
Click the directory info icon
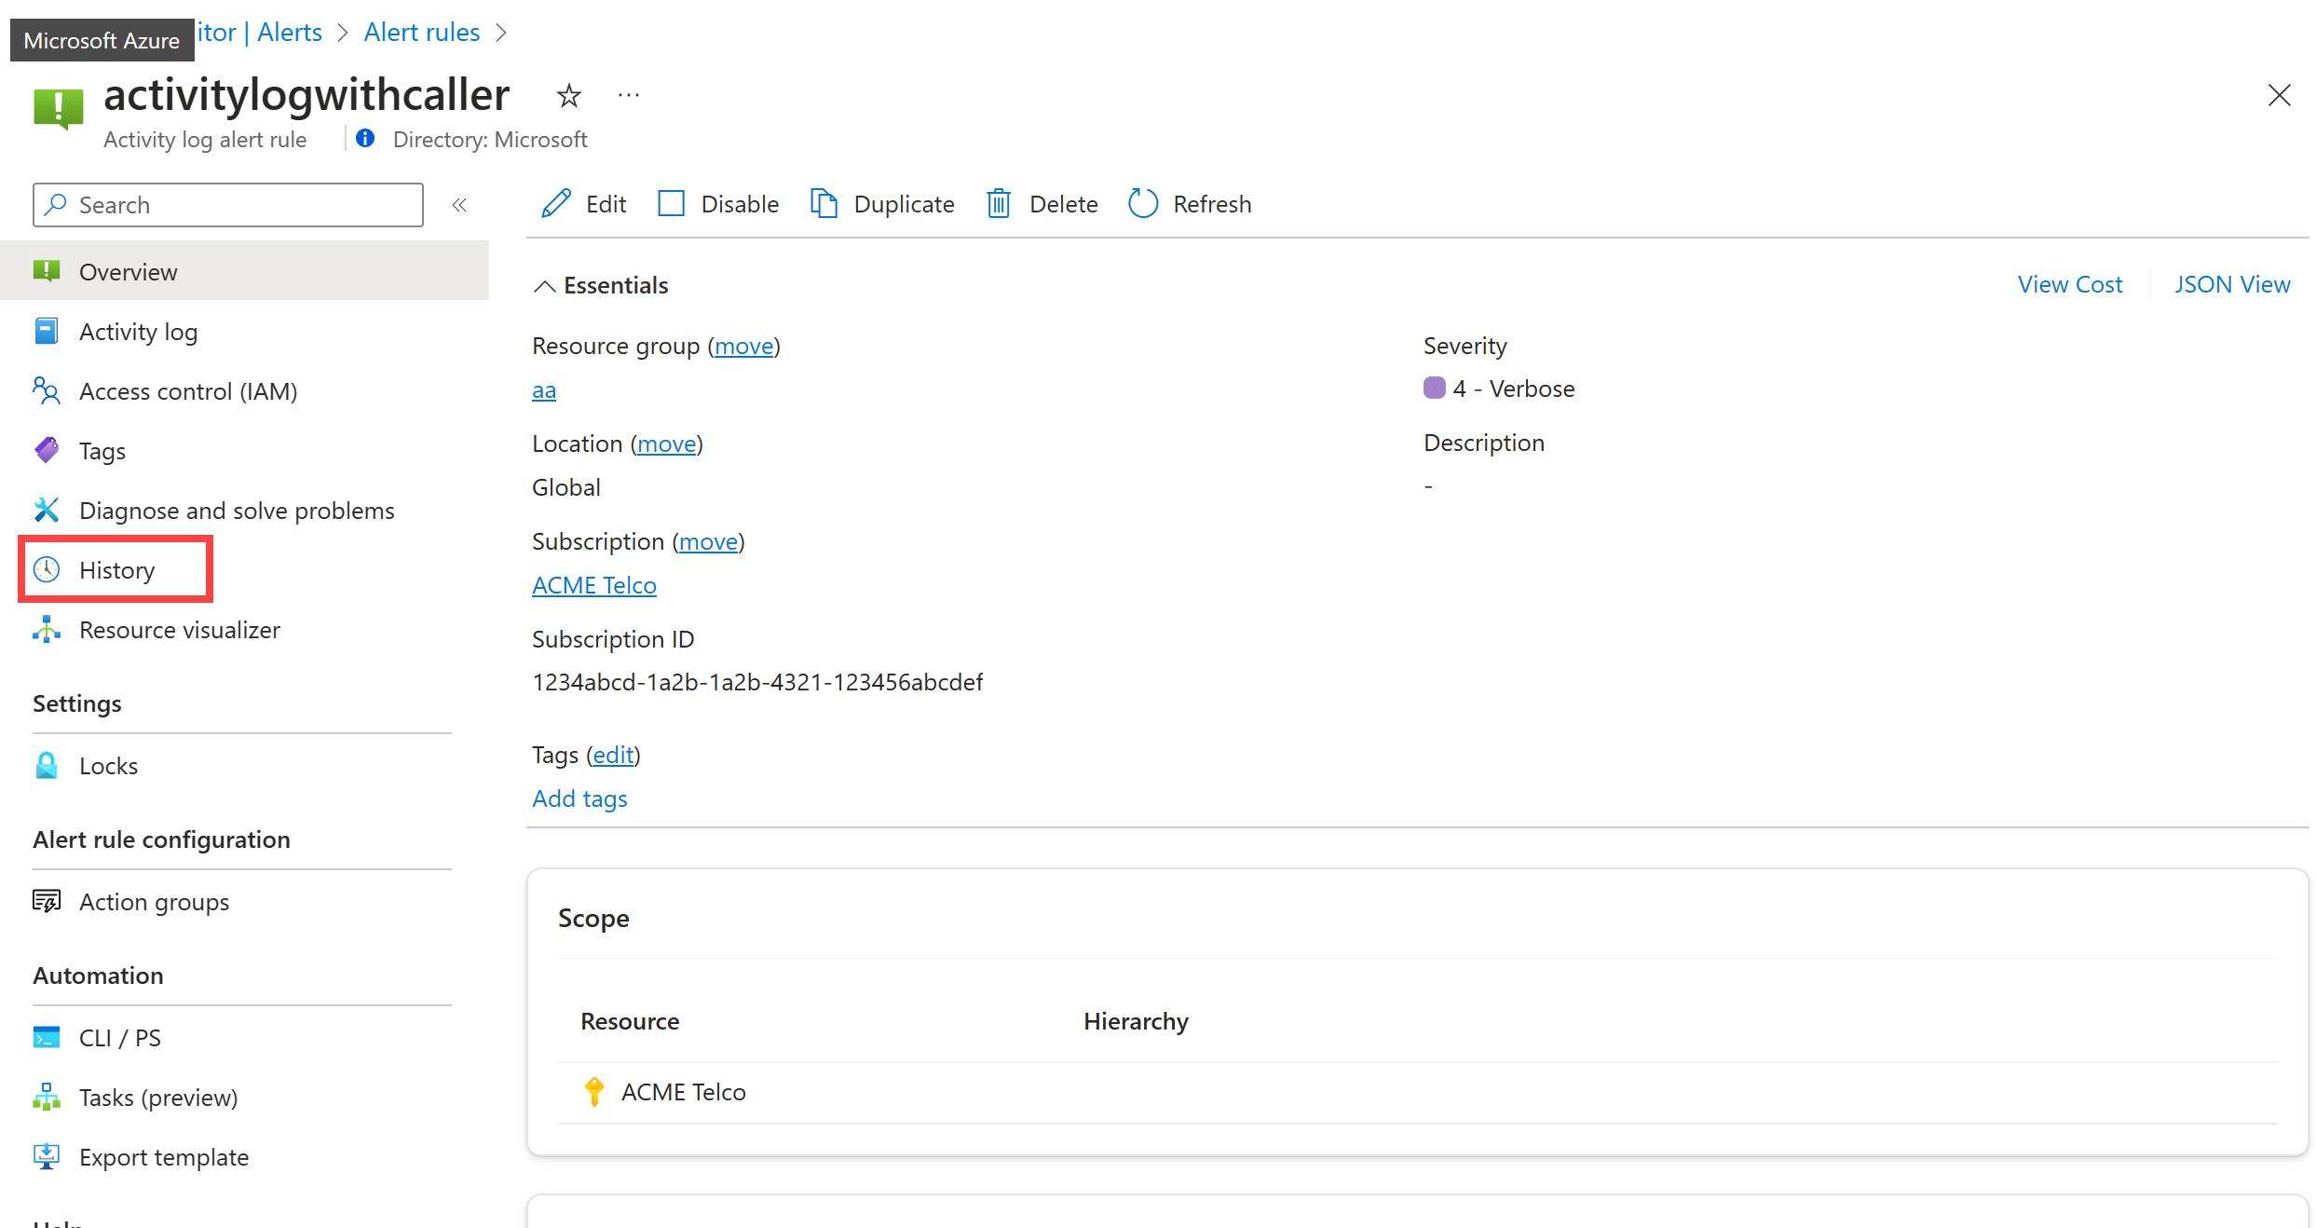click(365, 139)
